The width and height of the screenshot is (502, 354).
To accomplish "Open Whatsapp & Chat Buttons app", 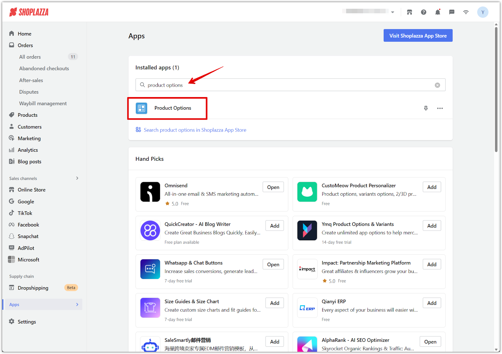I will coord(273,264).
